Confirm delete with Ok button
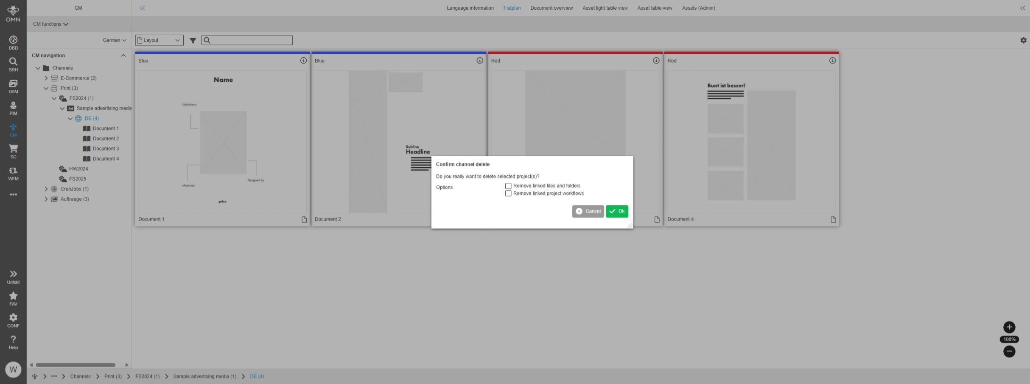Viewport: 1030px width, 384px height. [617, 211]
